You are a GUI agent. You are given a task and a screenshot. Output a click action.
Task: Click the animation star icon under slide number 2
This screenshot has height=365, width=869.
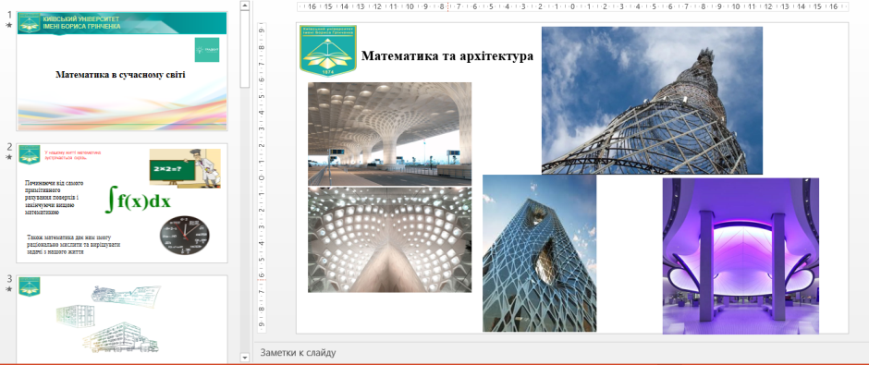(9, 157)
